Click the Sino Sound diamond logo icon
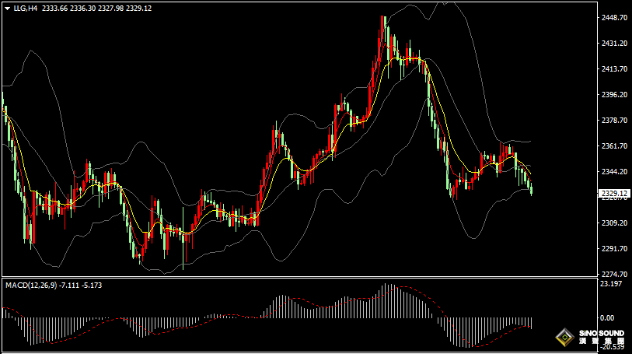This screenshot has width=632, height=354. click(x=564, y=338)
